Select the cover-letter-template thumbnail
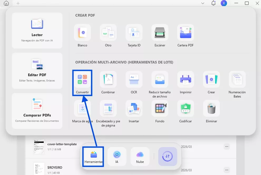The image size is (261, 175). 39,147
